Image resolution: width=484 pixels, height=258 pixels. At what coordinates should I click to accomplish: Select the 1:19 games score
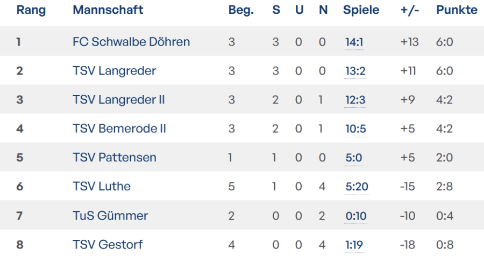pyautogui.click(x=354, y=245)
